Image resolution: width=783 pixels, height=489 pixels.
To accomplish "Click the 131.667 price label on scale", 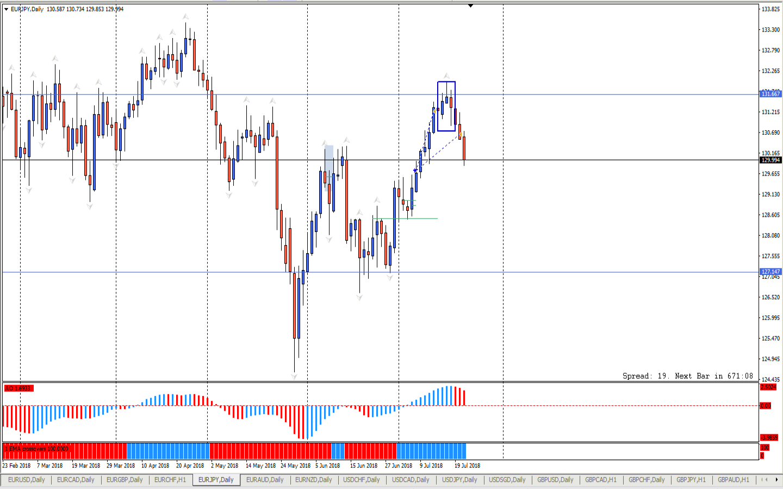I will tap(770, 94).
